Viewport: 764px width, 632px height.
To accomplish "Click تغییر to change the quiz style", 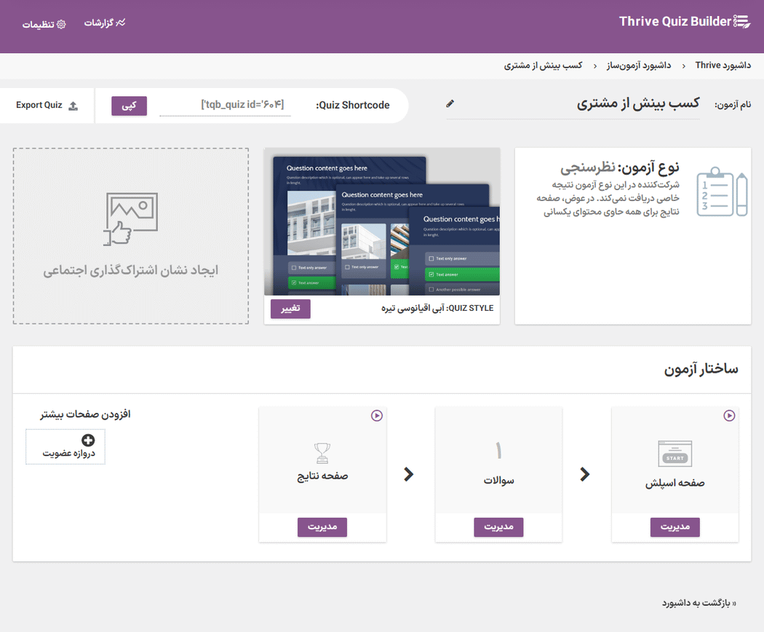I will [x=290, y=309].
